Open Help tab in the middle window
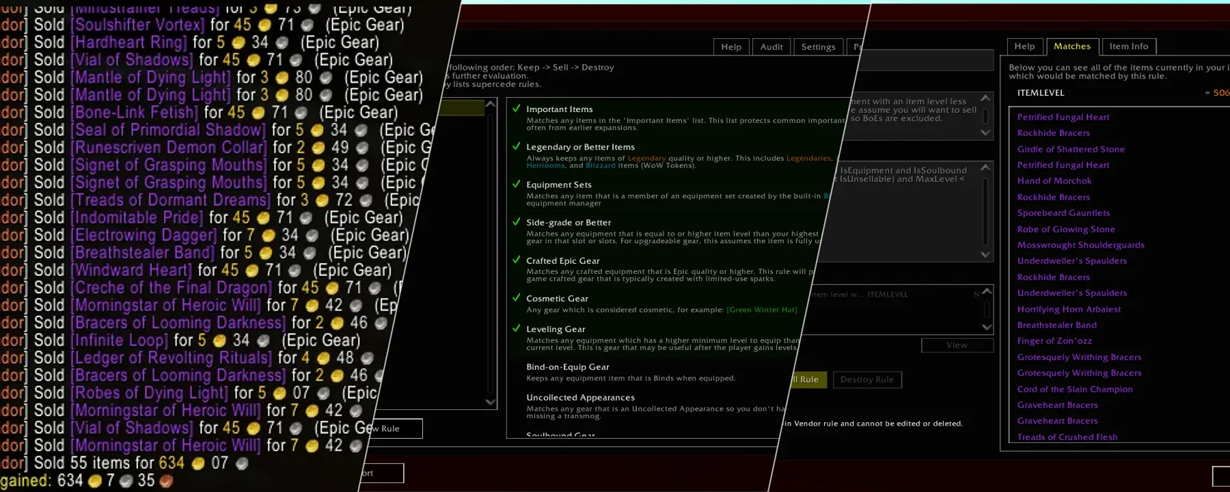The image size is (1230, 492). (x=731, y=46)
